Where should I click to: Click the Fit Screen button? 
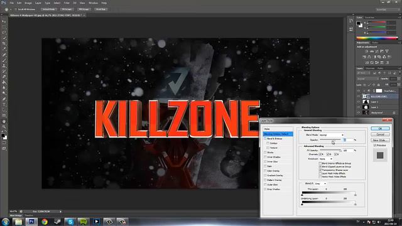(67, 9)
